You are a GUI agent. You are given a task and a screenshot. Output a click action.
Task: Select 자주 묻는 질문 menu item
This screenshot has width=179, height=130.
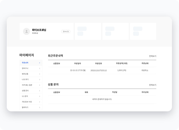tap(31, 85)
